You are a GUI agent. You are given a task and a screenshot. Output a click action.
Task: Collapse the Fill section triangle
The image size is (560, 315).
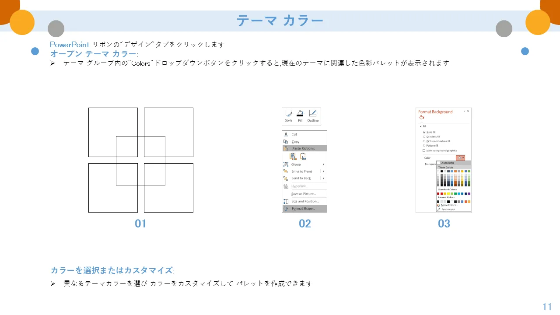(x=420, y=126)
